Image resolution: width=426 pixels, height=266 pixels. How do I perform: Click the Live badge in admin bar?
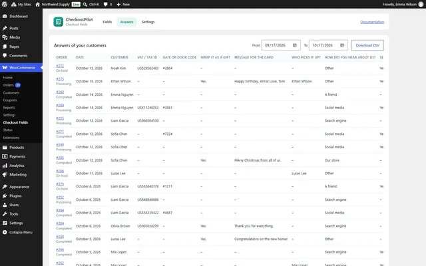pyautogui.click(x=76, y=5)
